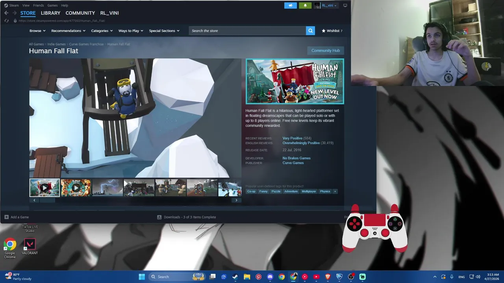Expand the Browse dropdown

pos(37,31)
